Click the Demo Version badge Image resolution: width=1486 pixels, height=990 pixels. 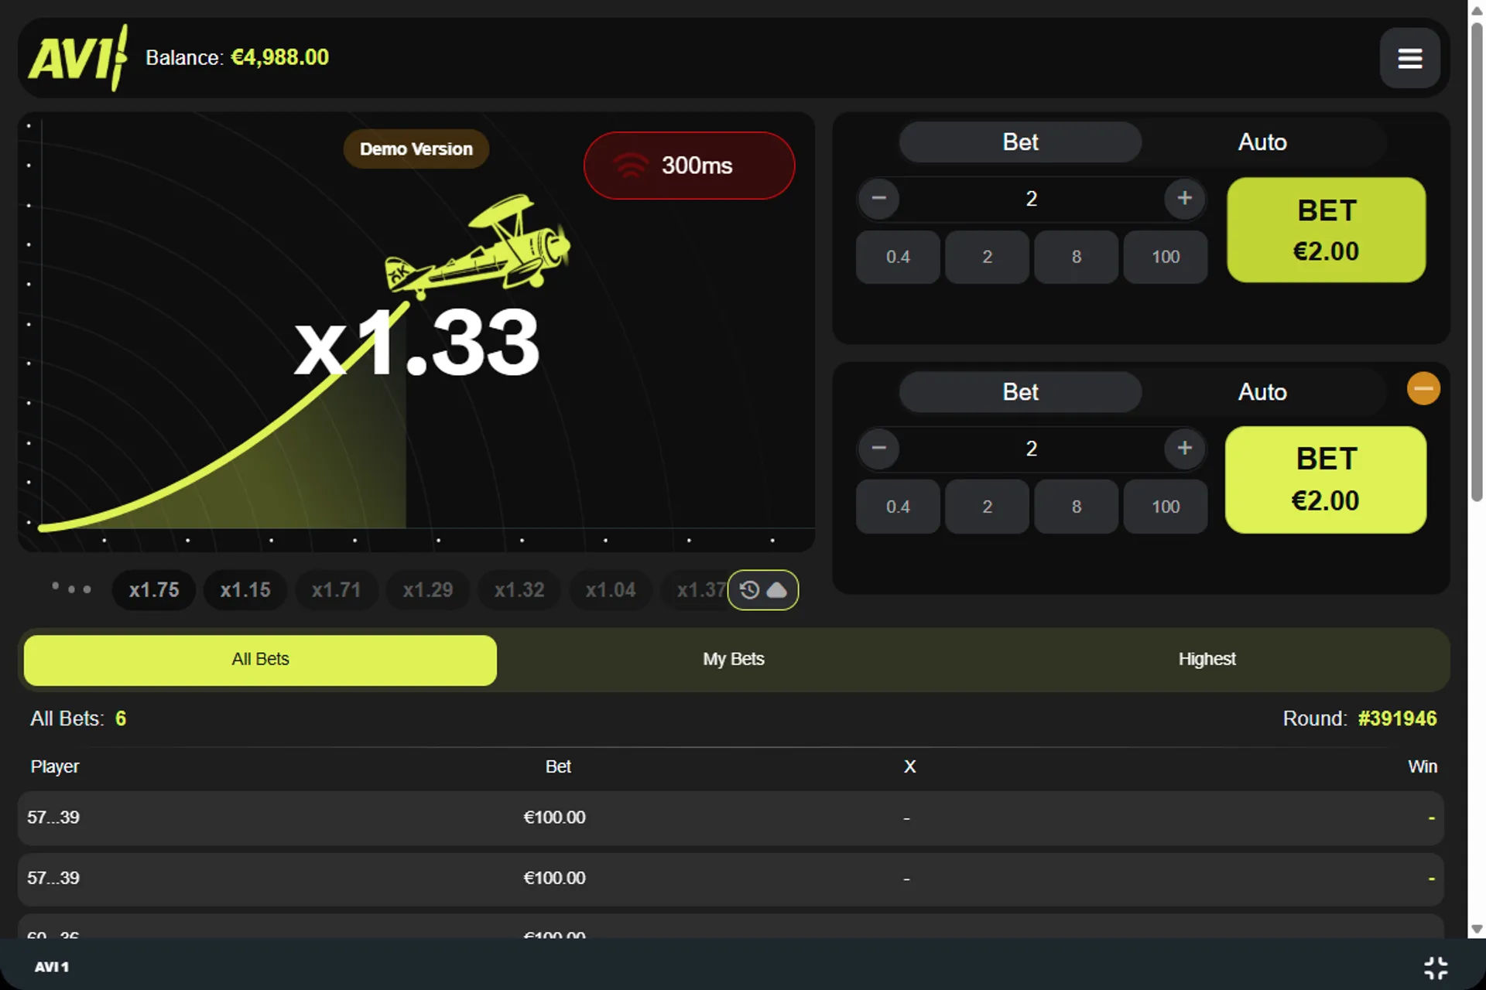coord(416,149)
